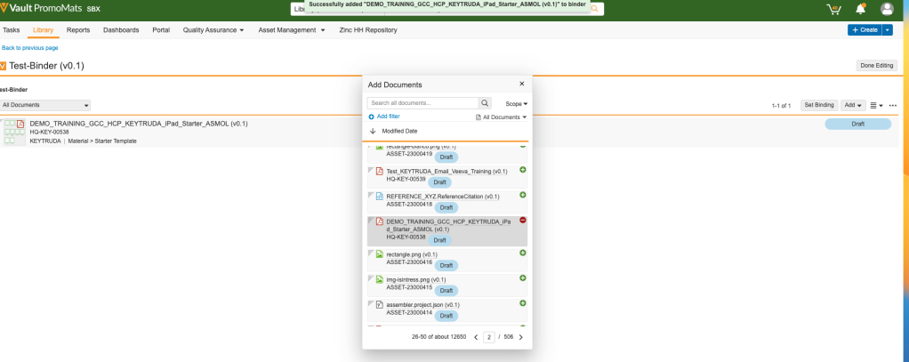This screenshot has height=362, width=909.
Task: Open the list layout view dropdown
Action: click(877, 105)
